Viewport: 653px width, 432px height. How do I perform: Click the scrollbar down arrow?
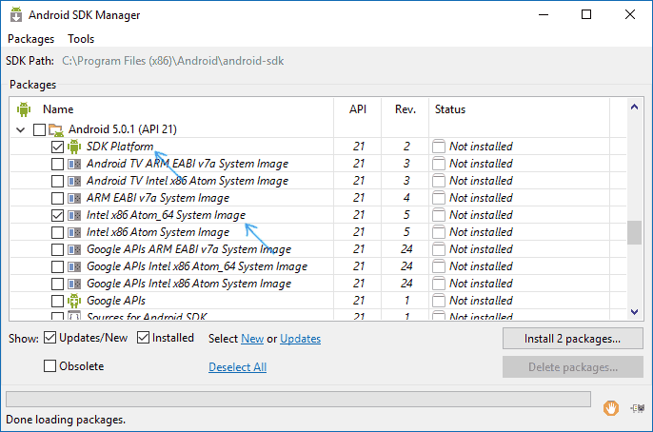coord(634,312)
